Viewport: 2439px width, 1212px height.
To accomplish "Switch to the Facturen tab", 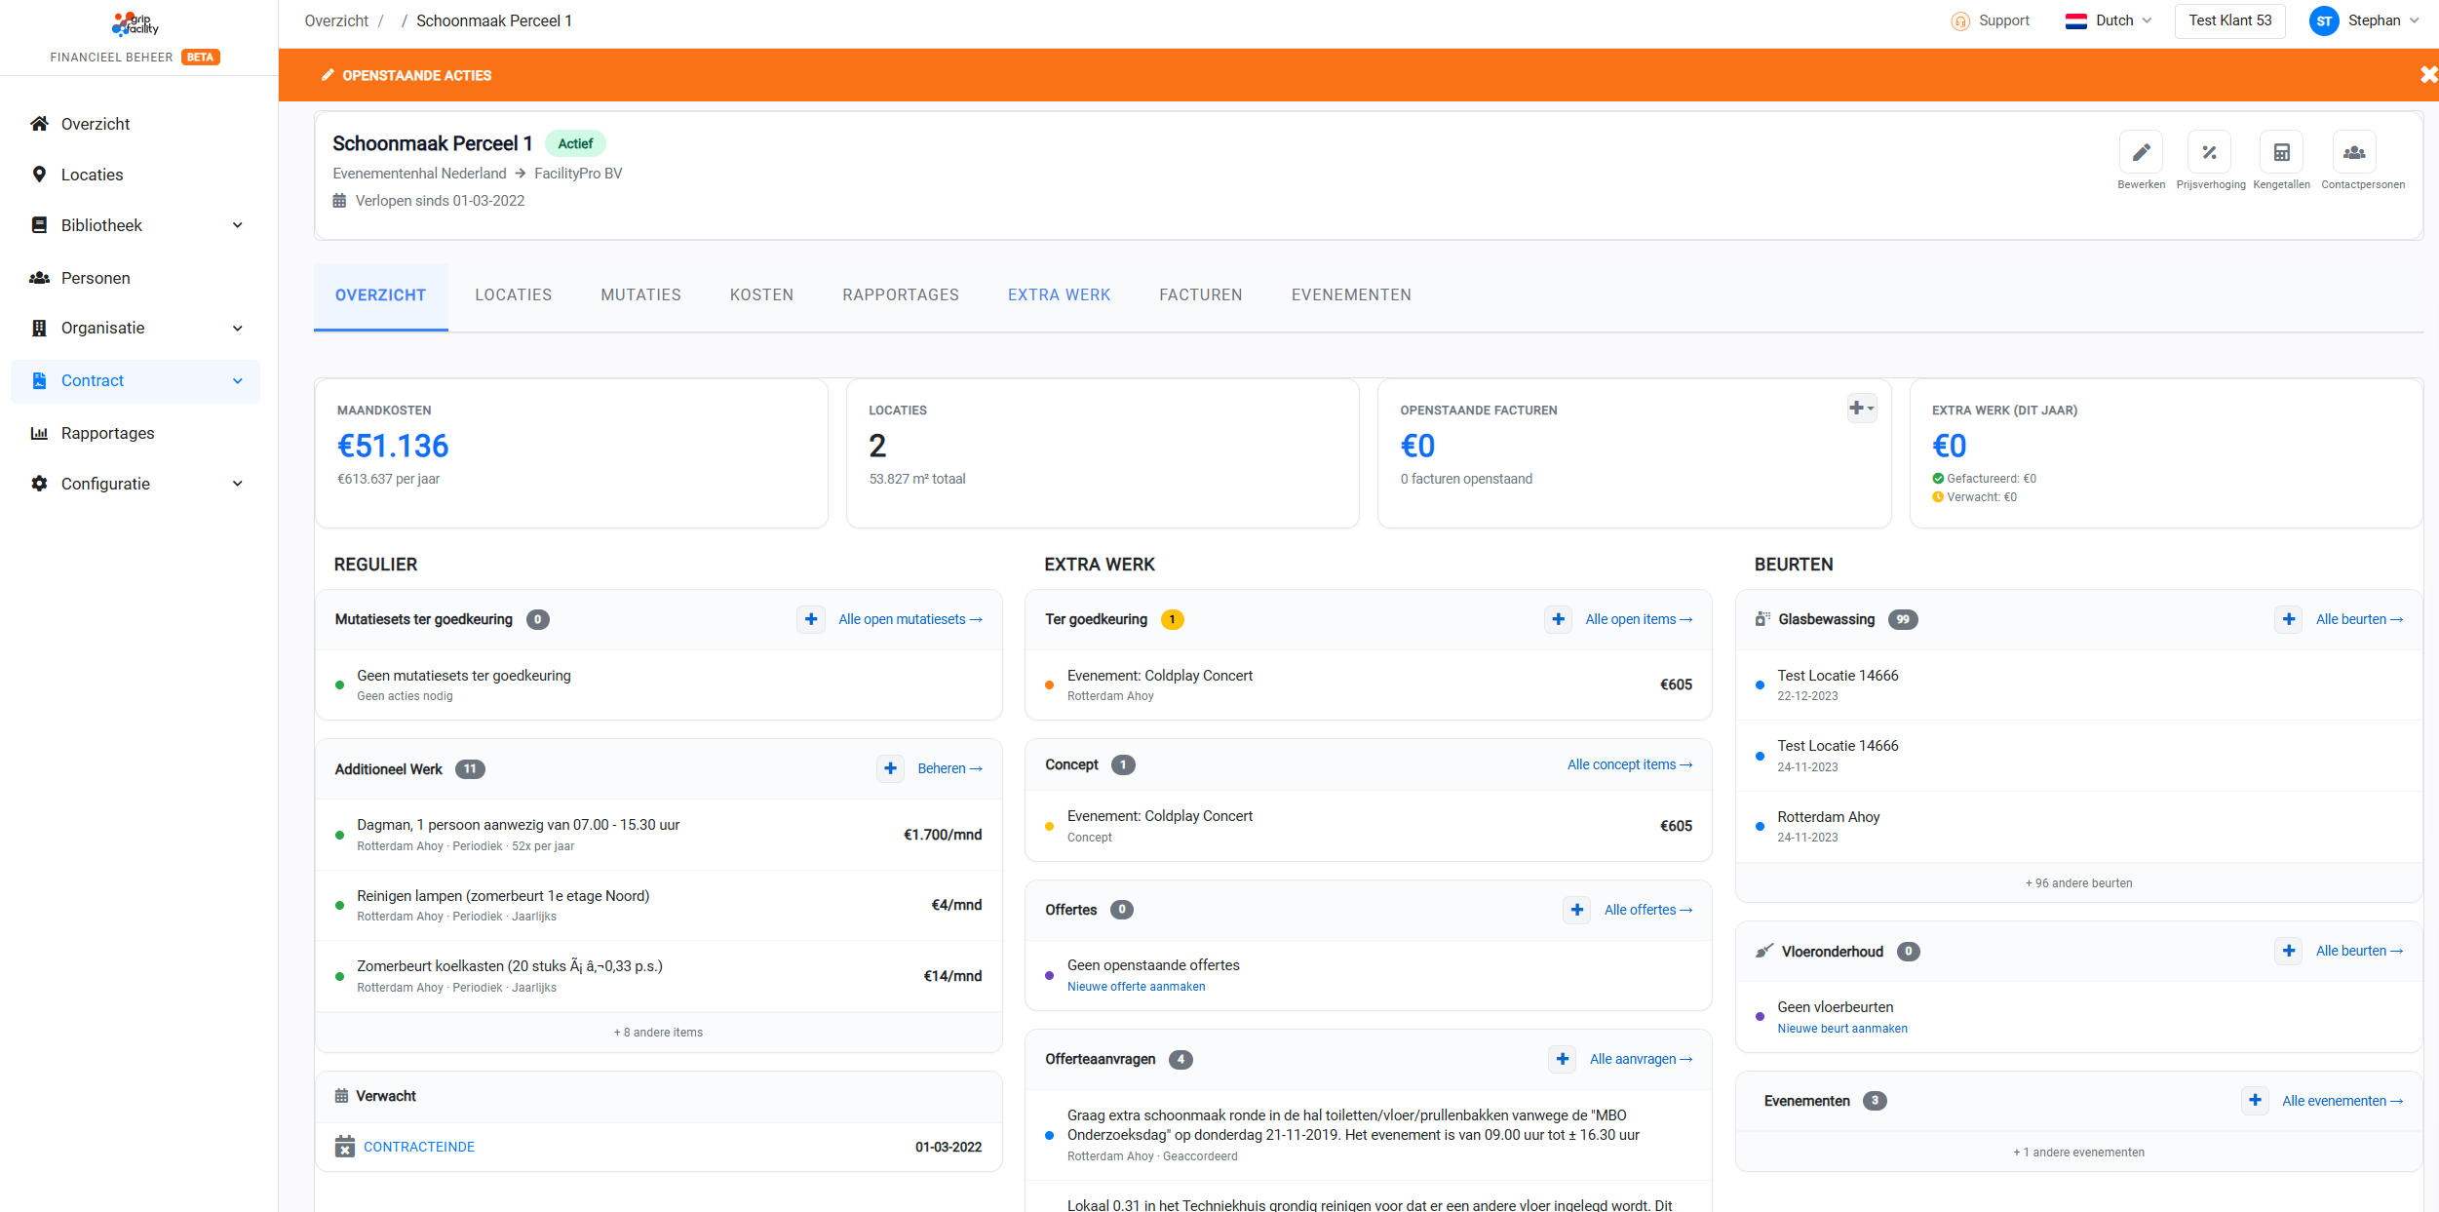I will (1200, 294).
